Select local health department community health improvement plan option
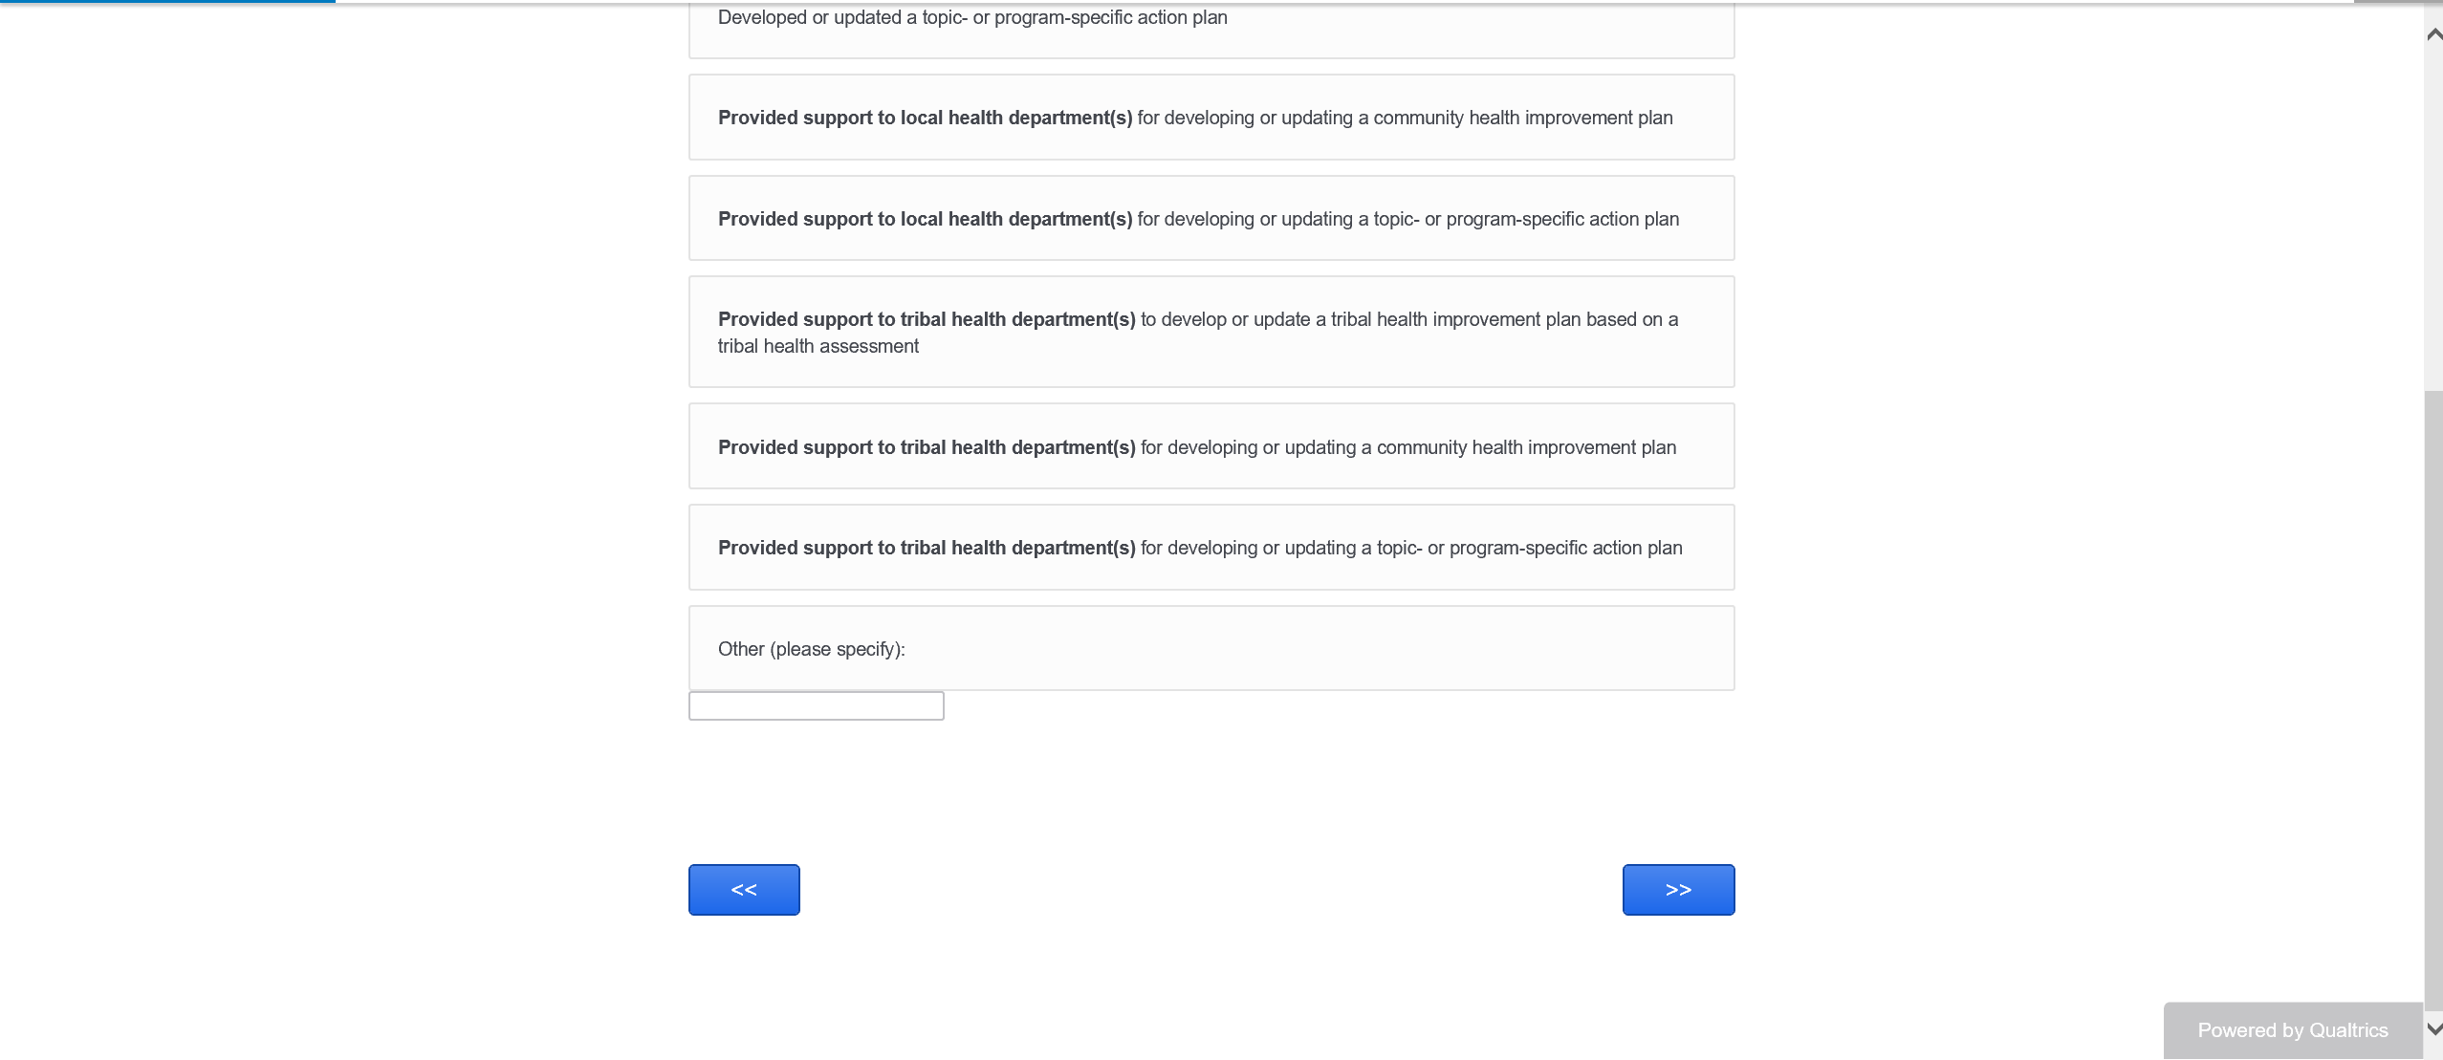This screenshot has height=1060, width=2443. click(1211, 118)
